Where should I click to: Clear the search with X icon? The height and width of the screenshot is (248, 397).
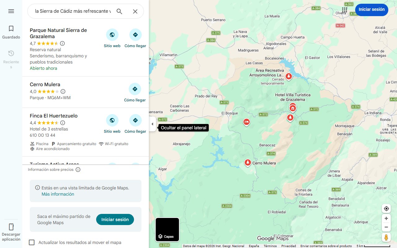[135, 11]
